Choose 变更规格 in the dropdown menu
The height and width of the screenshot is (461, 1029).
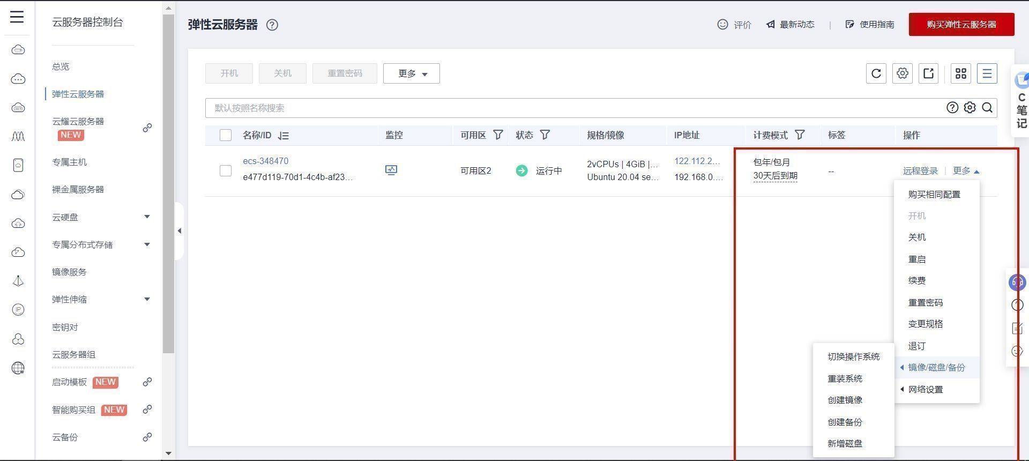(926, 324)
